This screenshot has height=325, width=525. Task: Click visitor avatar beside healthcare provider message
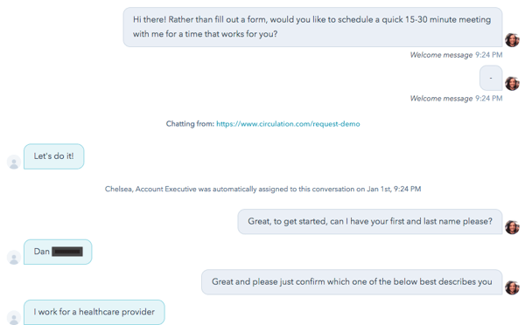tap(14, 318)
